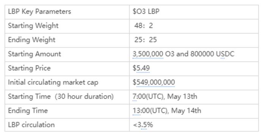
Task: Click the 'O3 and 800000' text
Action: click(x=190, y=54)
